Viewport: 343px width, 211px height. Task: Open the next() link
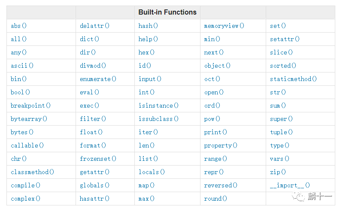214,52
